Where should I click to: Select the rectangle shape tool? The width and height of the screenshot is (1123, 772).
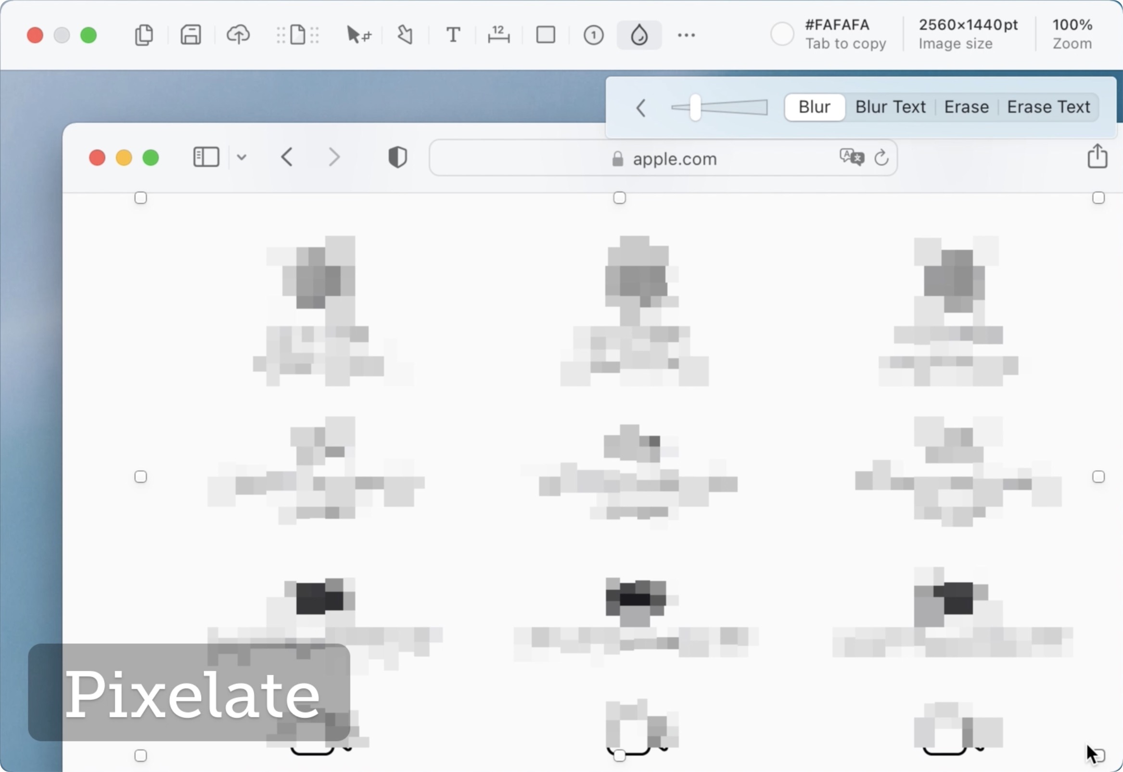(x=545, y=35)
